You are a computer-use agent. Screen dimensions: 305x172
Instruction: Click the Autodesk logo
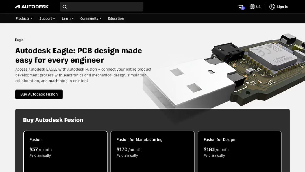32,7
